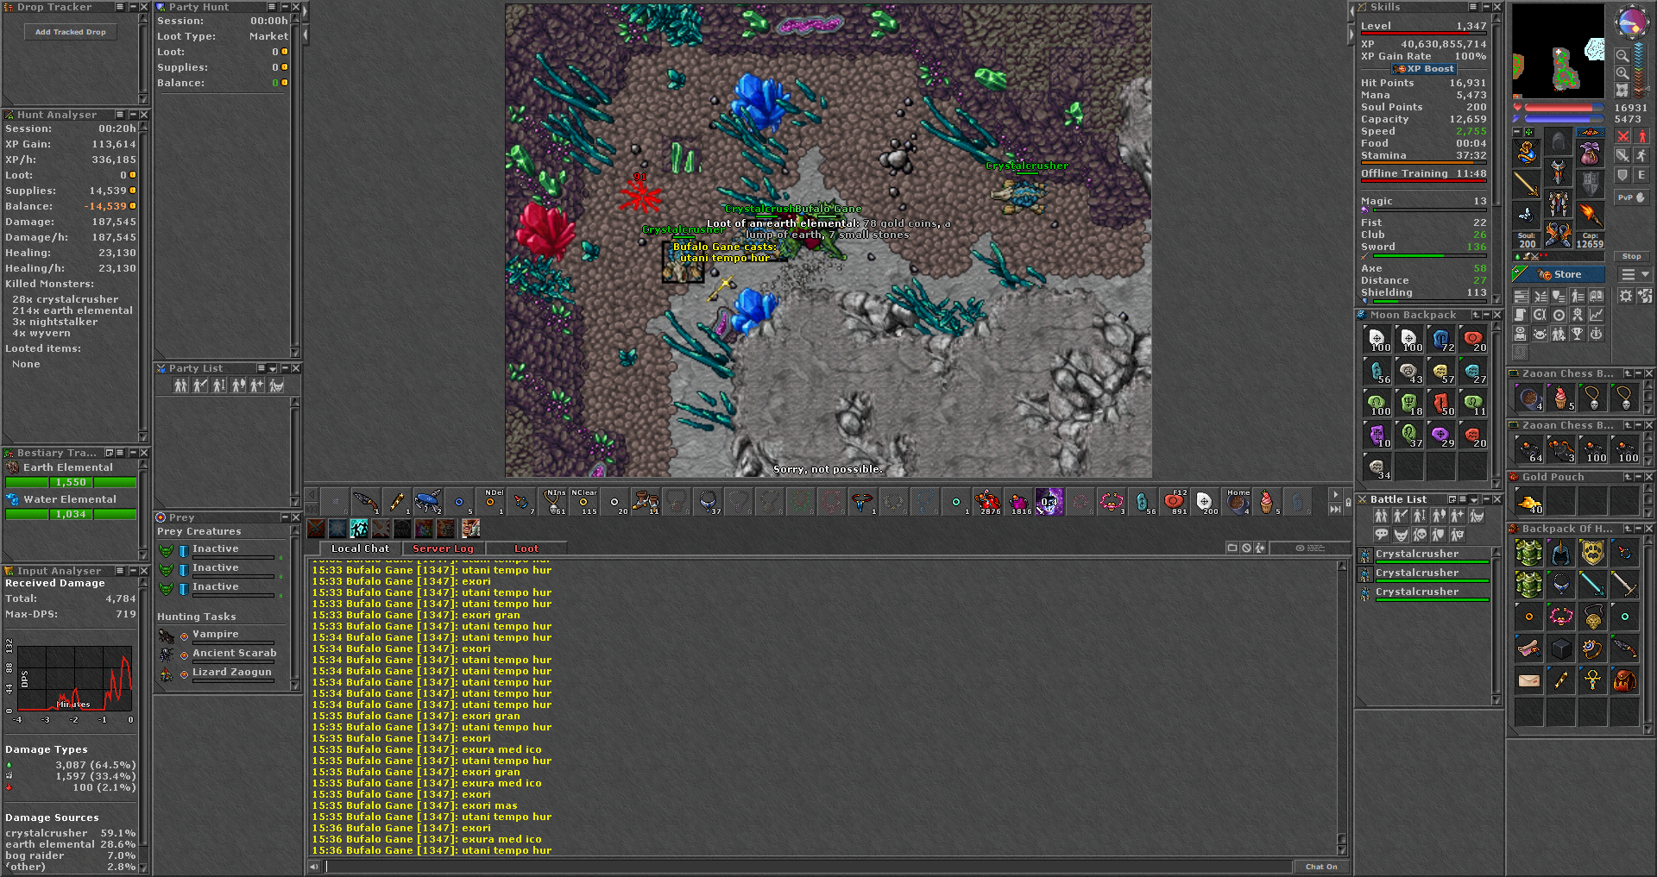Viewport: 1657px width, 877px height.
Task: Open Skills panel menu icon
Action: coord(1473,7)
